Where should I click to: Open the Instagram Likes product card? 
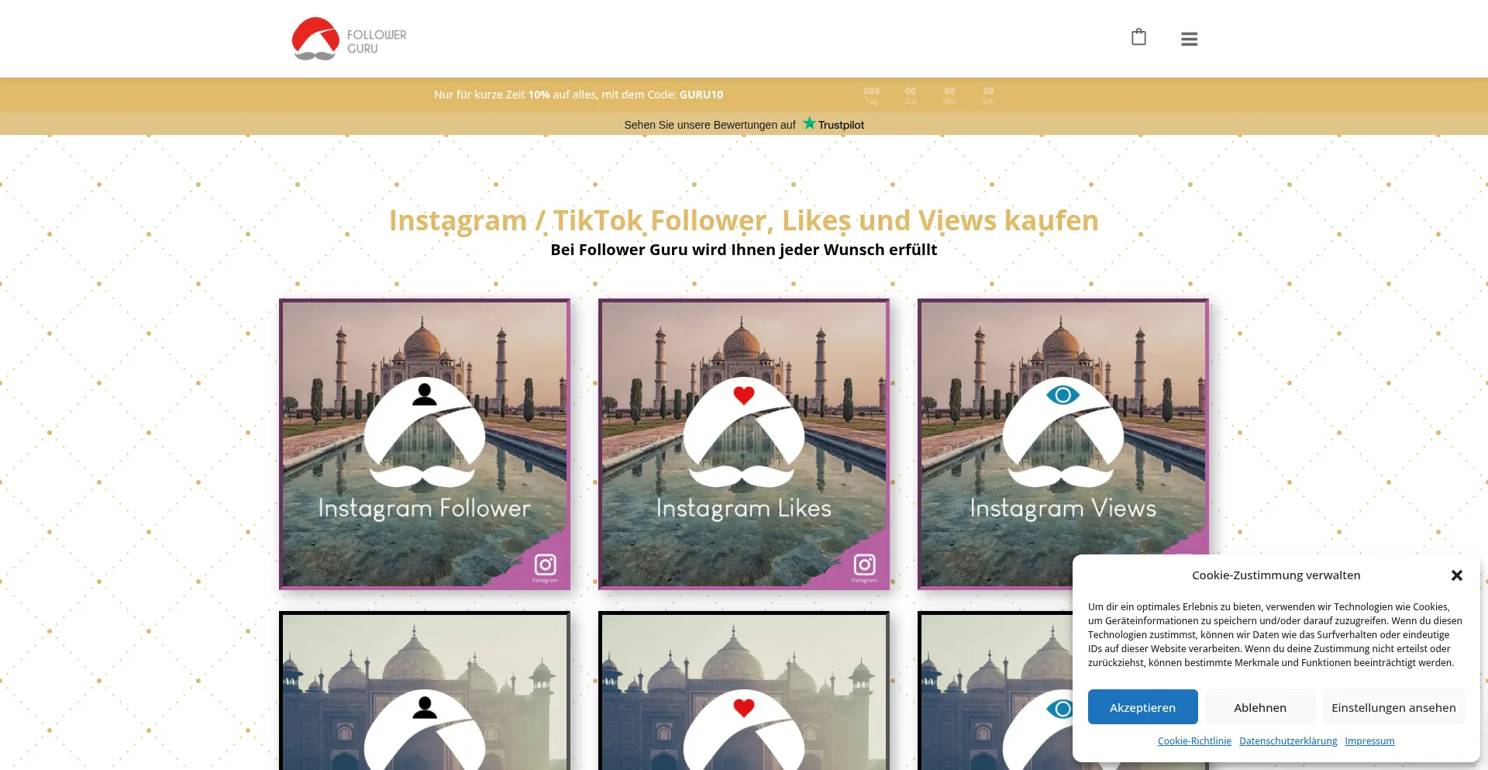(744, 444)
